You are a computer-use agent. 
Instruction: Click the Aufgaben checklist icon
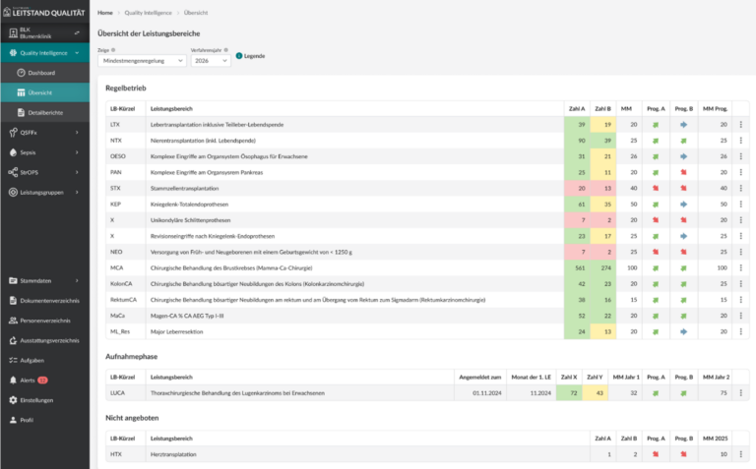13,360
